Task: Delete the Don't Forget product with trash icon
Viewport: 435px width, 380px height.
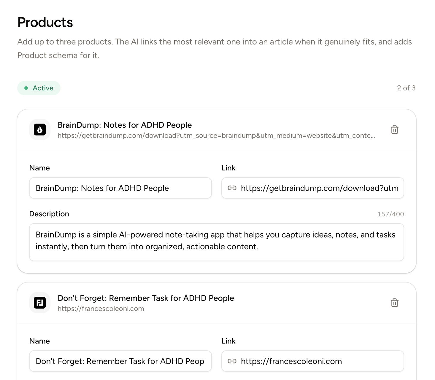Action: tap(394, 303)
